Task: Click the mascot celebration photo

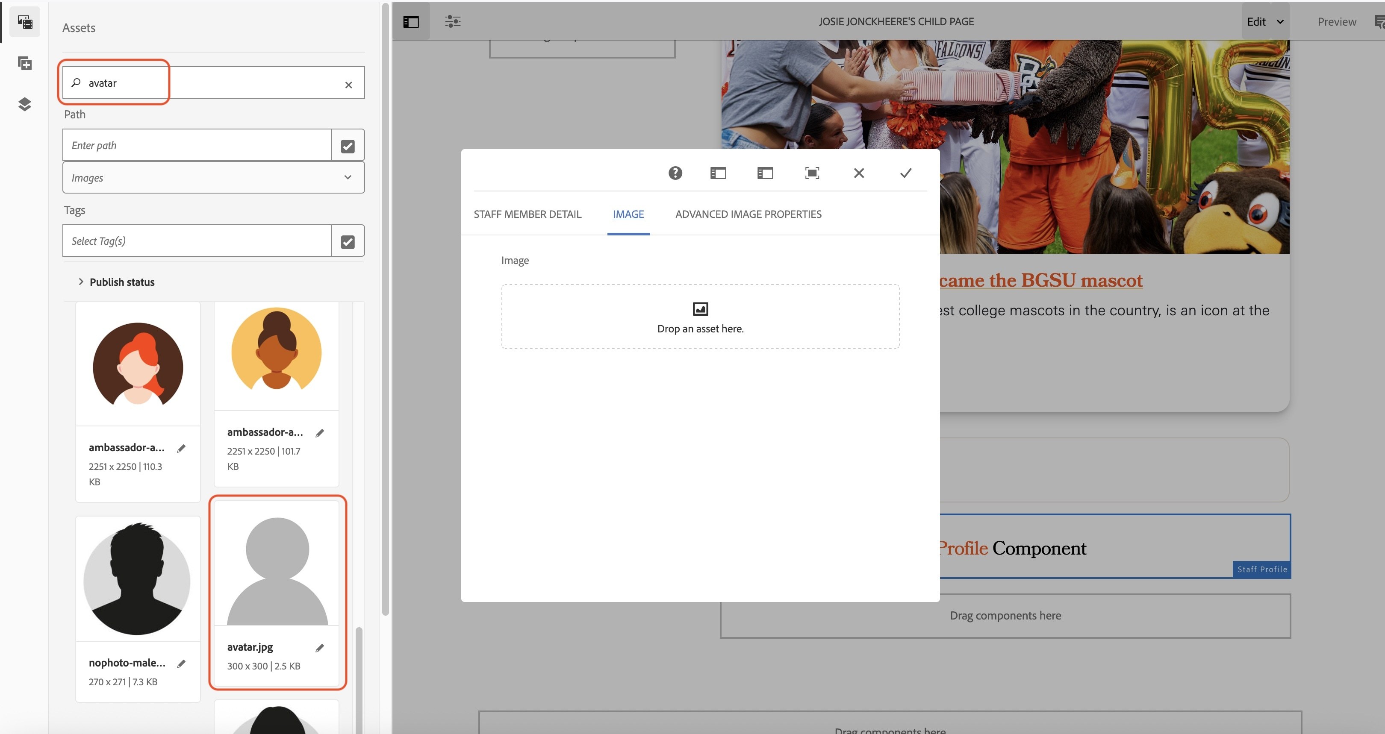Action: tap(1005, 146)
